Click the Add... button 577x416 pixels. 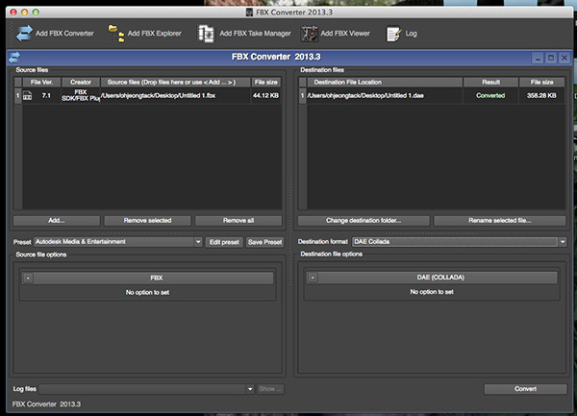[x=57, y=221]
